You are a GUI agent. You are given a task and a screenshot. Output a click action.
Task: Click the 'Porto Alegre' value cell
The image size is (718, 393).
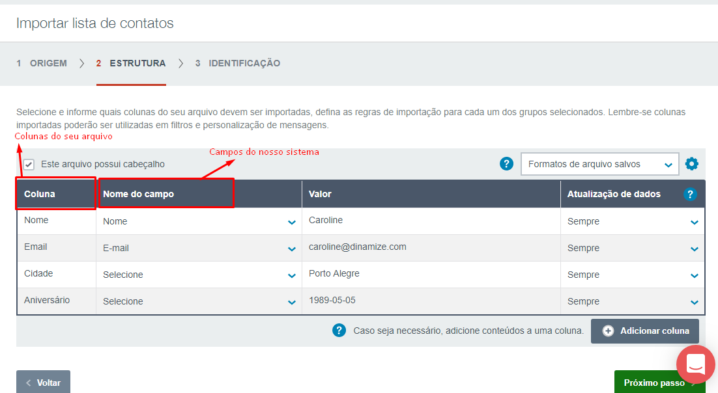[x=431, y=274]
